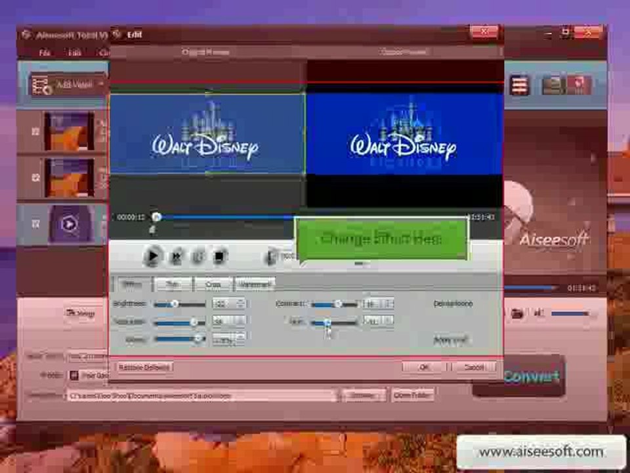This screenshot has height=473, width=630.
Task: Stop playback with the square stop button
Action: (219, 256)
